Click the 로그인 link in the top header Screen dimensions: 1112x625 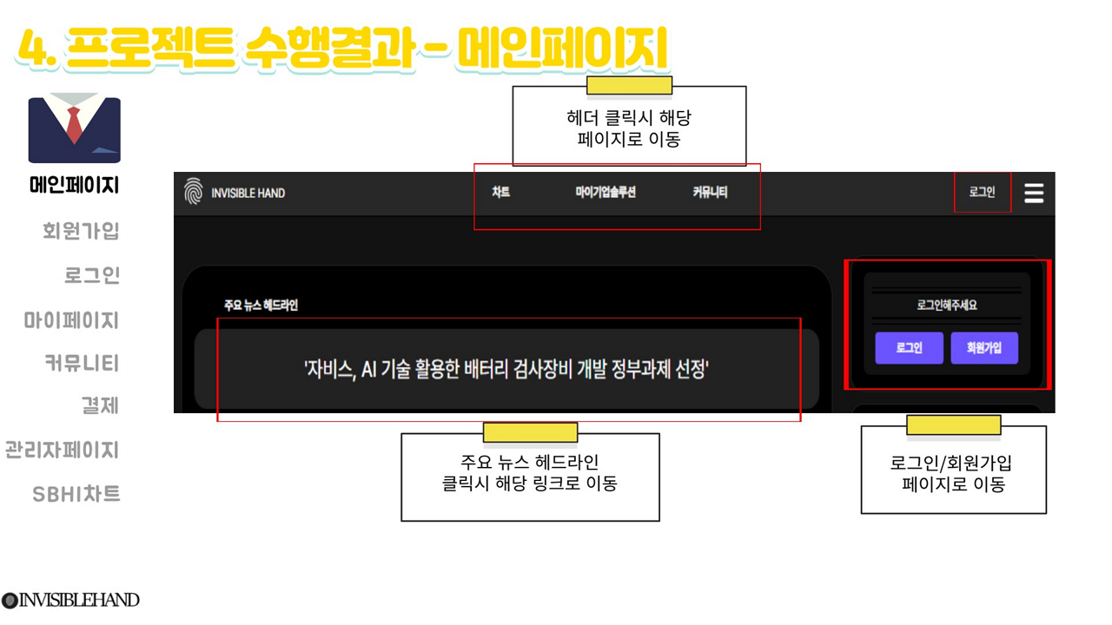coord(982,193)
